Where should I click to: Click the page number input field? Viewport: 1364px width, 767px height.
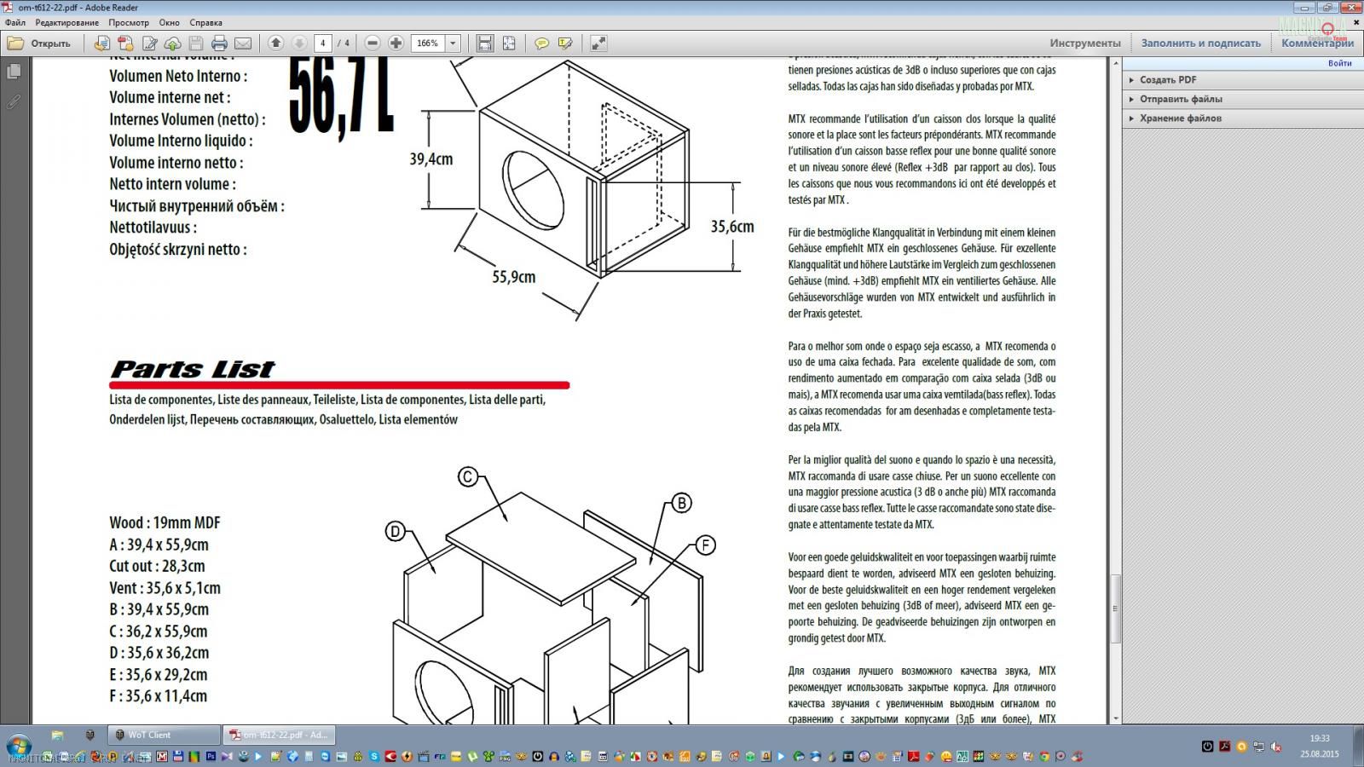(x=323, y=43)
